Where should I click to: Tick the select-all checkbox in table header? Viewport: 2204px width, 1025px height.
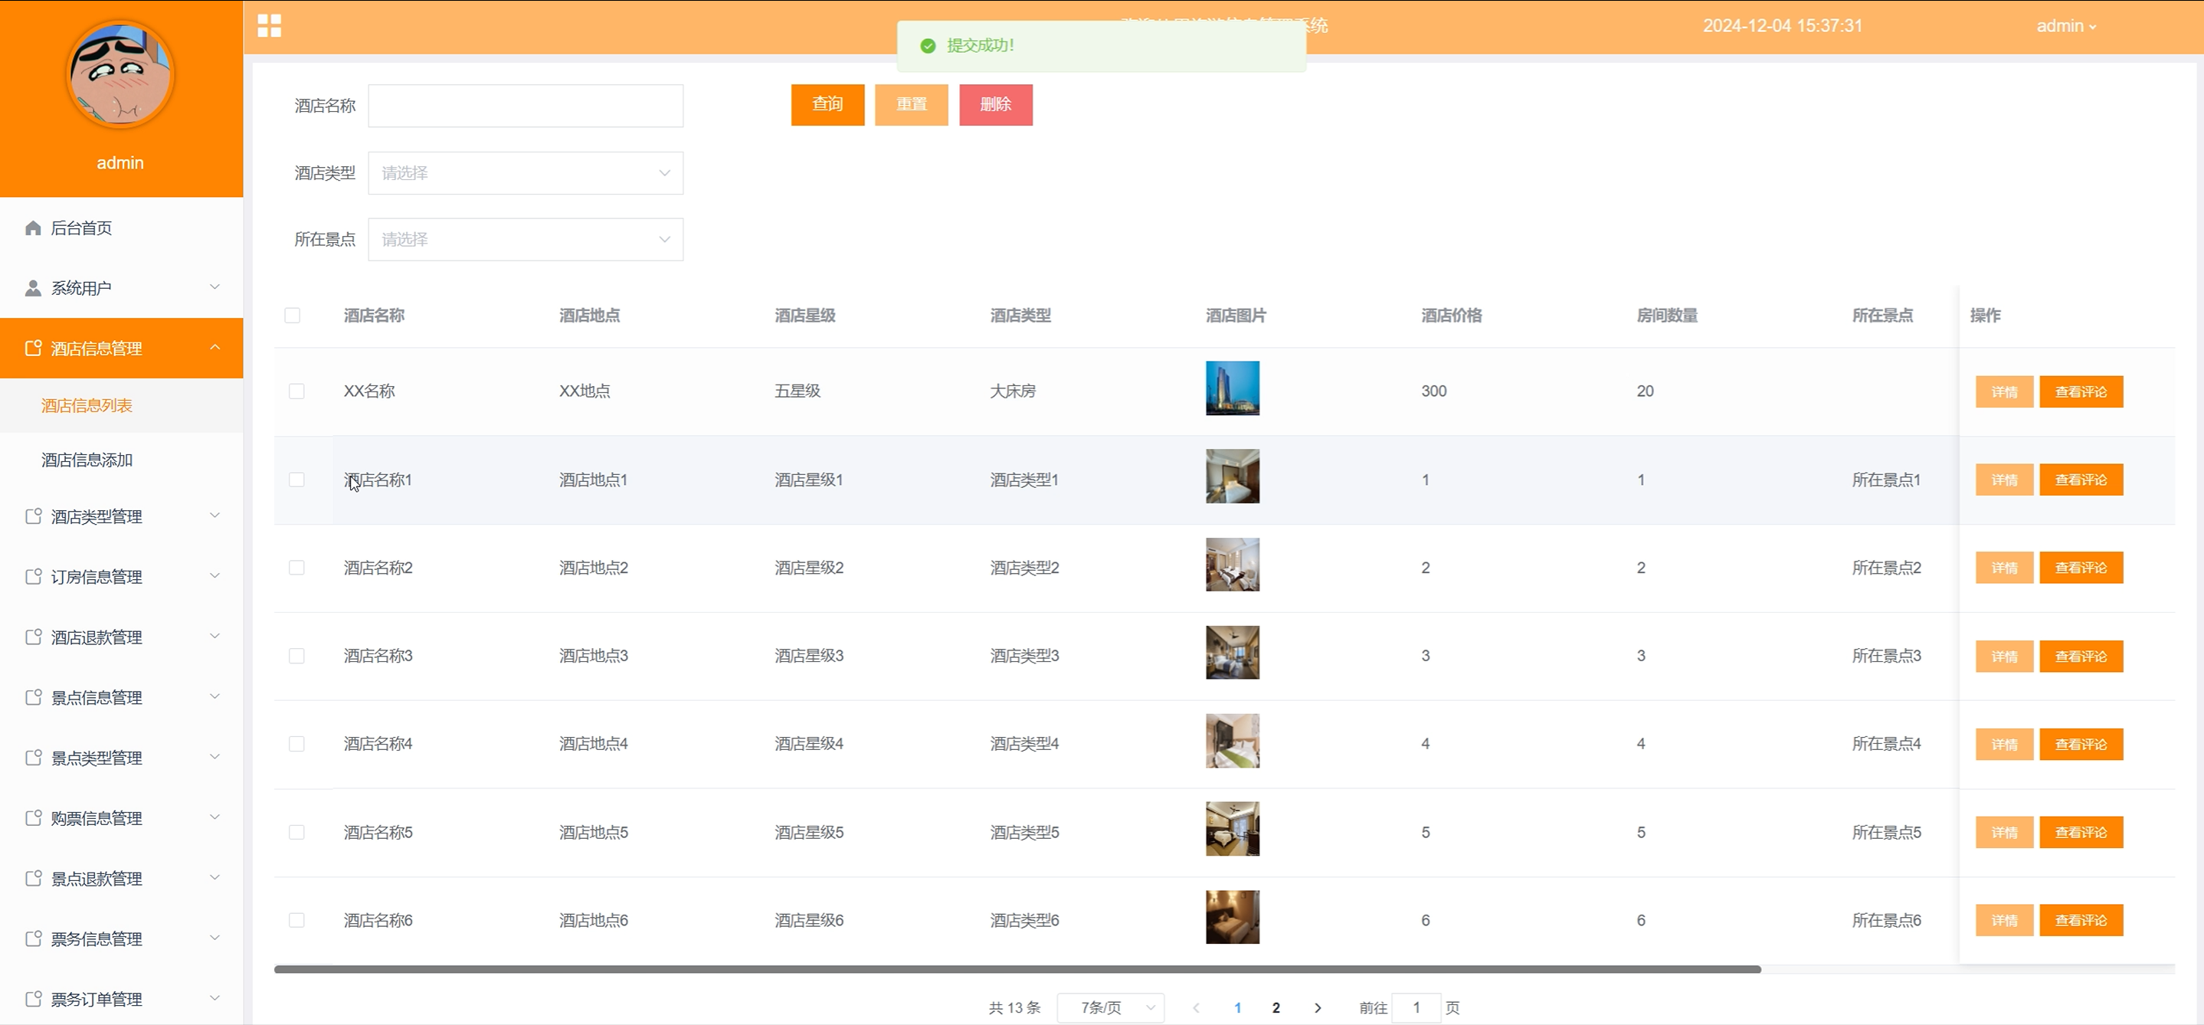click(293, 316)
